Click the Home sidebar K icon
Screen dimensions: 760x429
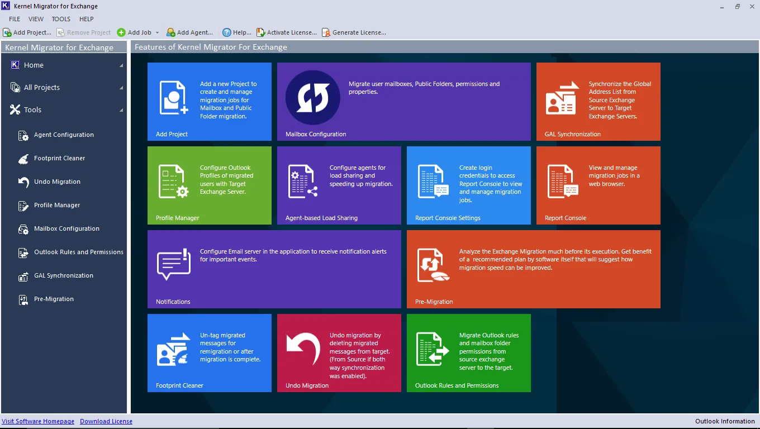pyautogui.click(x=15, y=65)
